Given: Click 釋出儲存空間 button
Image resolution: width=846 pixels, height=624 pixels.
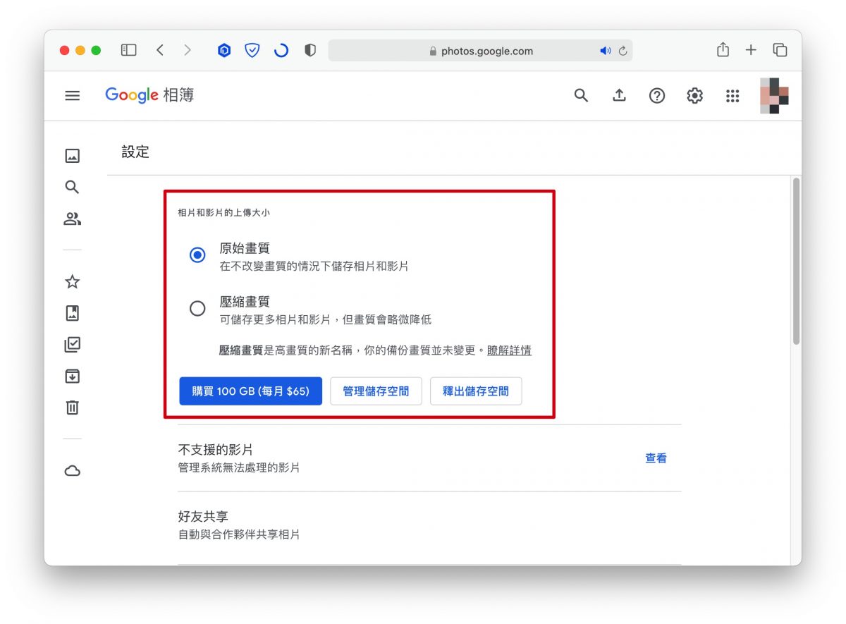Looking at the screenshot, I should pyautogui.click(x=476, y=391).
